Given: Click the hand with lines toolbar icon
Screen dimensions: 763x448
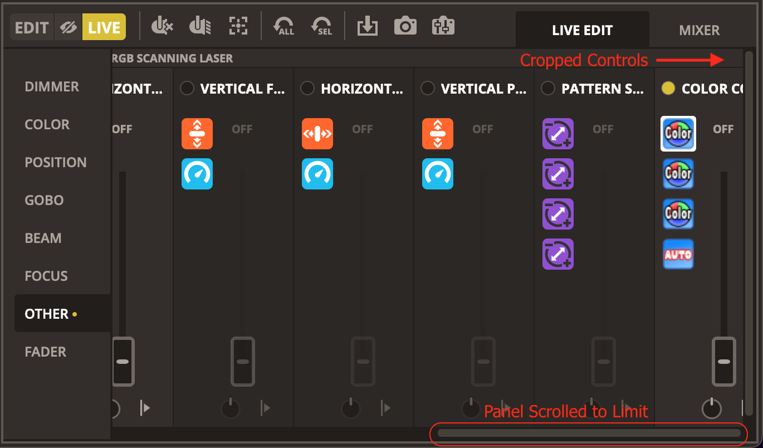Looking at the screenshot, I should coord(200,26).
